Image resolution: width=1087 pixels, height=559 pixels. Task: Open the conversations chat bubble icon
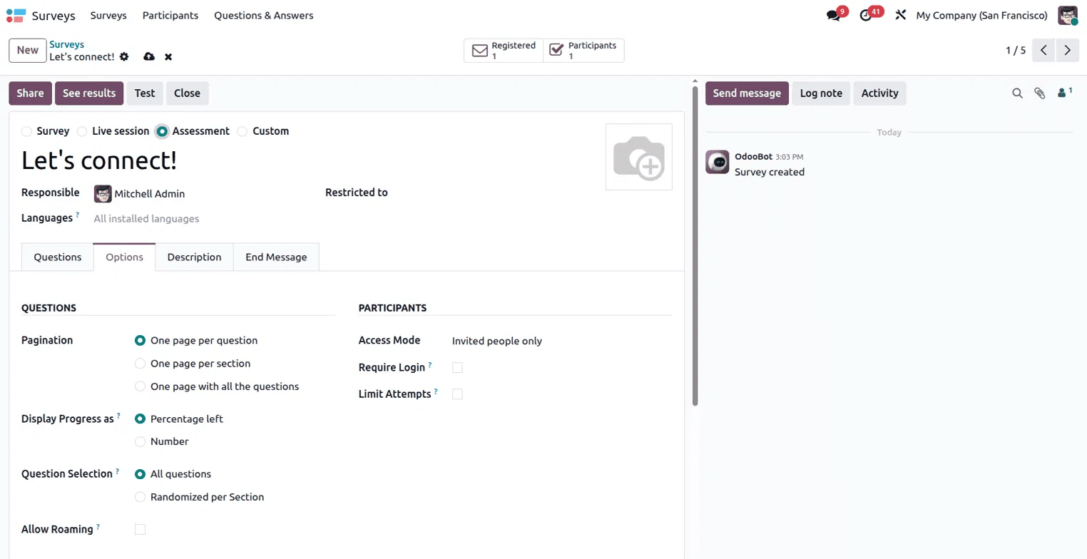tap(833, 15)
